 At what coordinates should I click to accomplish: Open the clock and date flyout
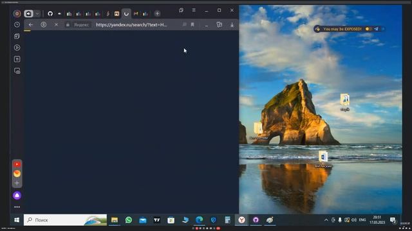(377, 220)
